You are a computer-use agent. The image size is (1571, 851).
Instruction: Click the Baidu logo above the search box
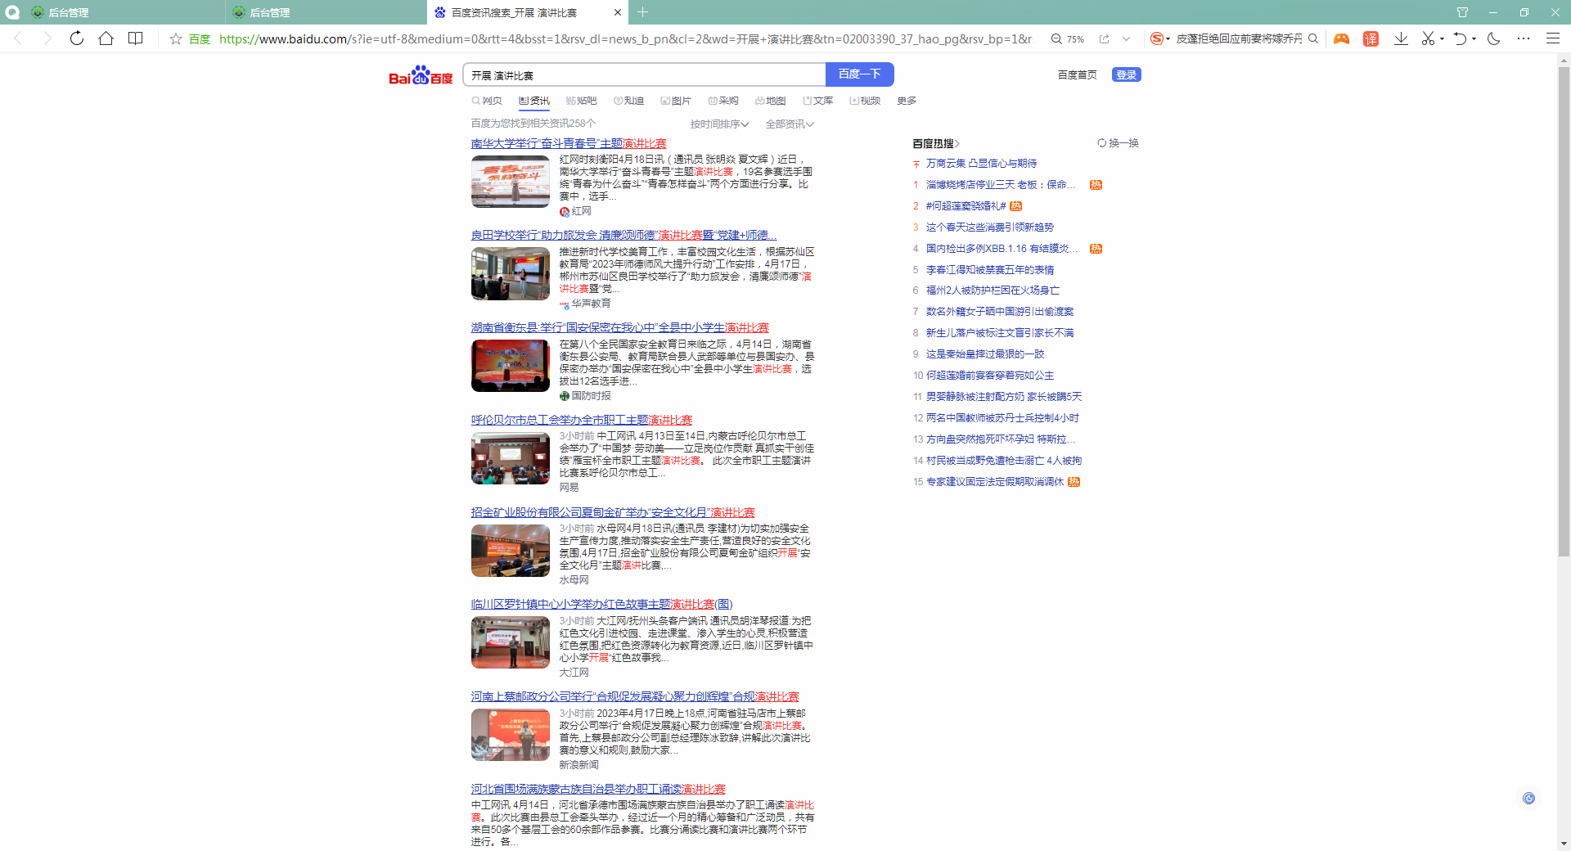click(x=420, y=74)
